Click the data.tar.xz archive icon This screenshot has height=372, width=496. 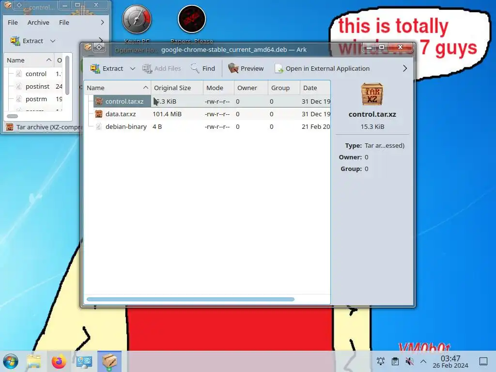(99, 114)
